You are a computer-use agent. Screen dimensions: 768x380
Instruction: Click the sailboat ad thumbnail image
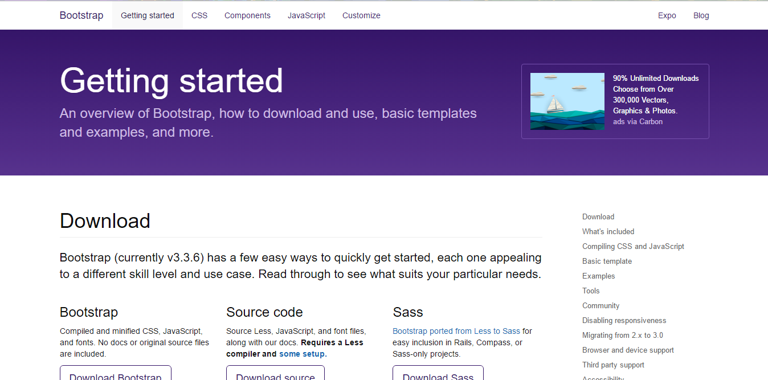(x=567, y=101)
